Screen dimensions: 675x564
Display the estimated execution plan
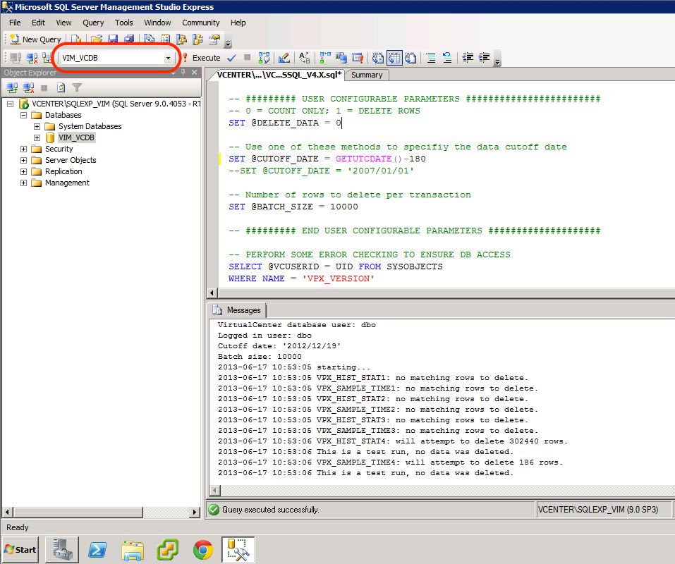(264, 58)
